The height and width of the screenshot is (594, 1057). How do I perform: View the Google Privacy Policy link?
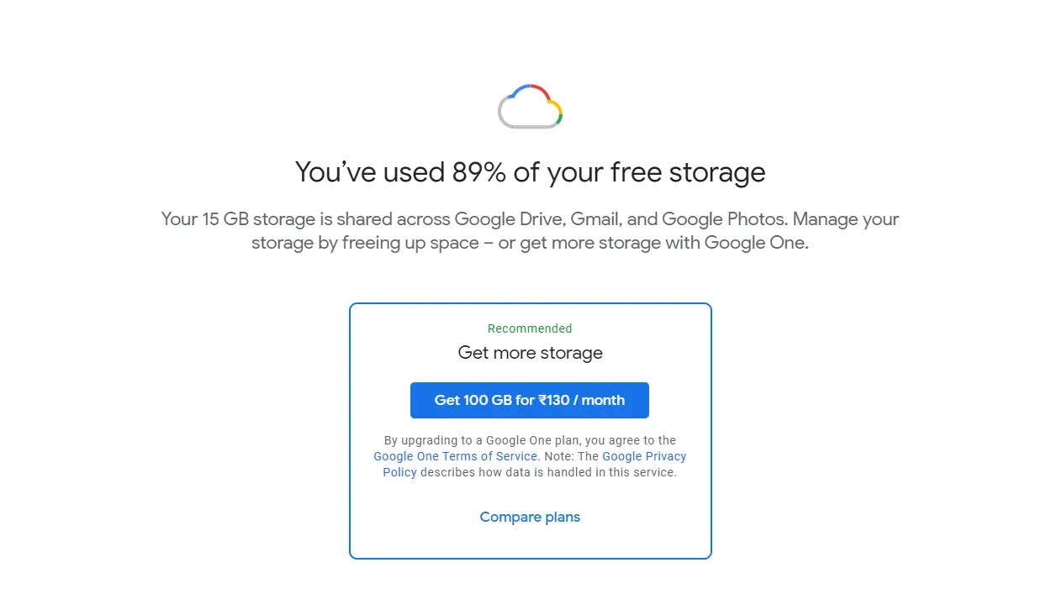[644, 456]
